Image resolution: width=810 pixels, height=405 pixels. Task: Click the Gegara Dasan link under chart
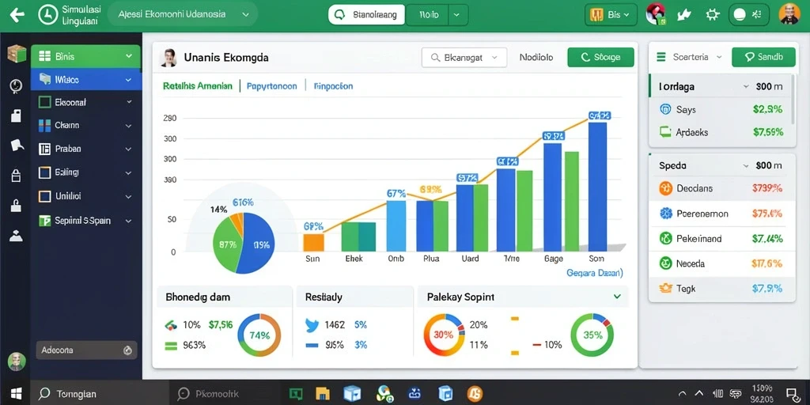tap(595, 272)
